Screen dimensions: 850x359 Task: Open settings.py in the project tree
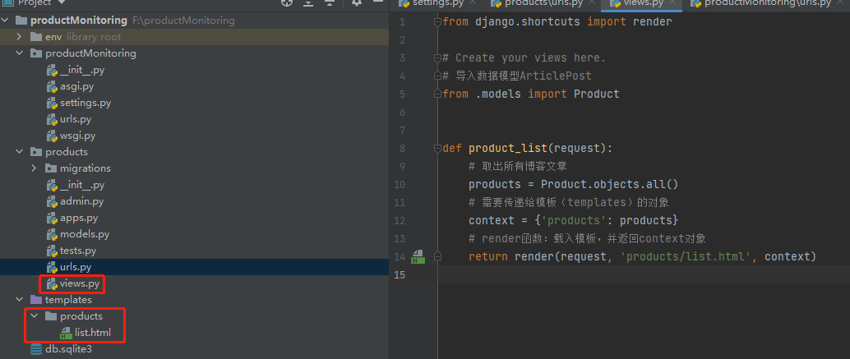coord(85,103)
